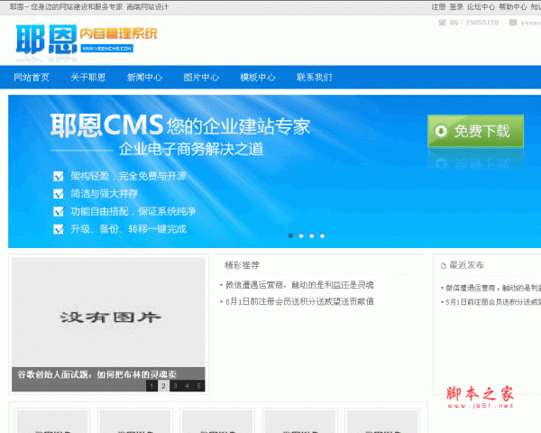Click the QQ icon beside 29055128

coord(442,23)
